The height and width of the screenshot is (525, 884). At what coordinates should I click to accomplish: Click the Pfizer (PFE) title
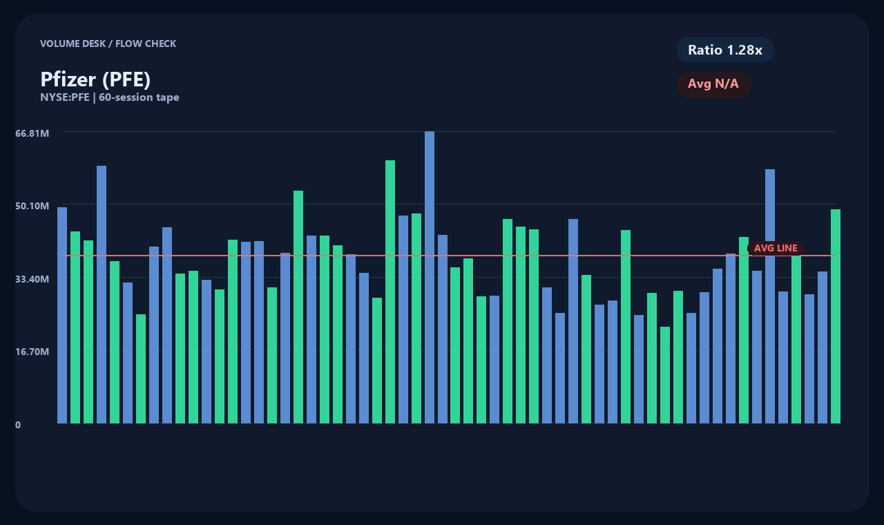(95, 79)
